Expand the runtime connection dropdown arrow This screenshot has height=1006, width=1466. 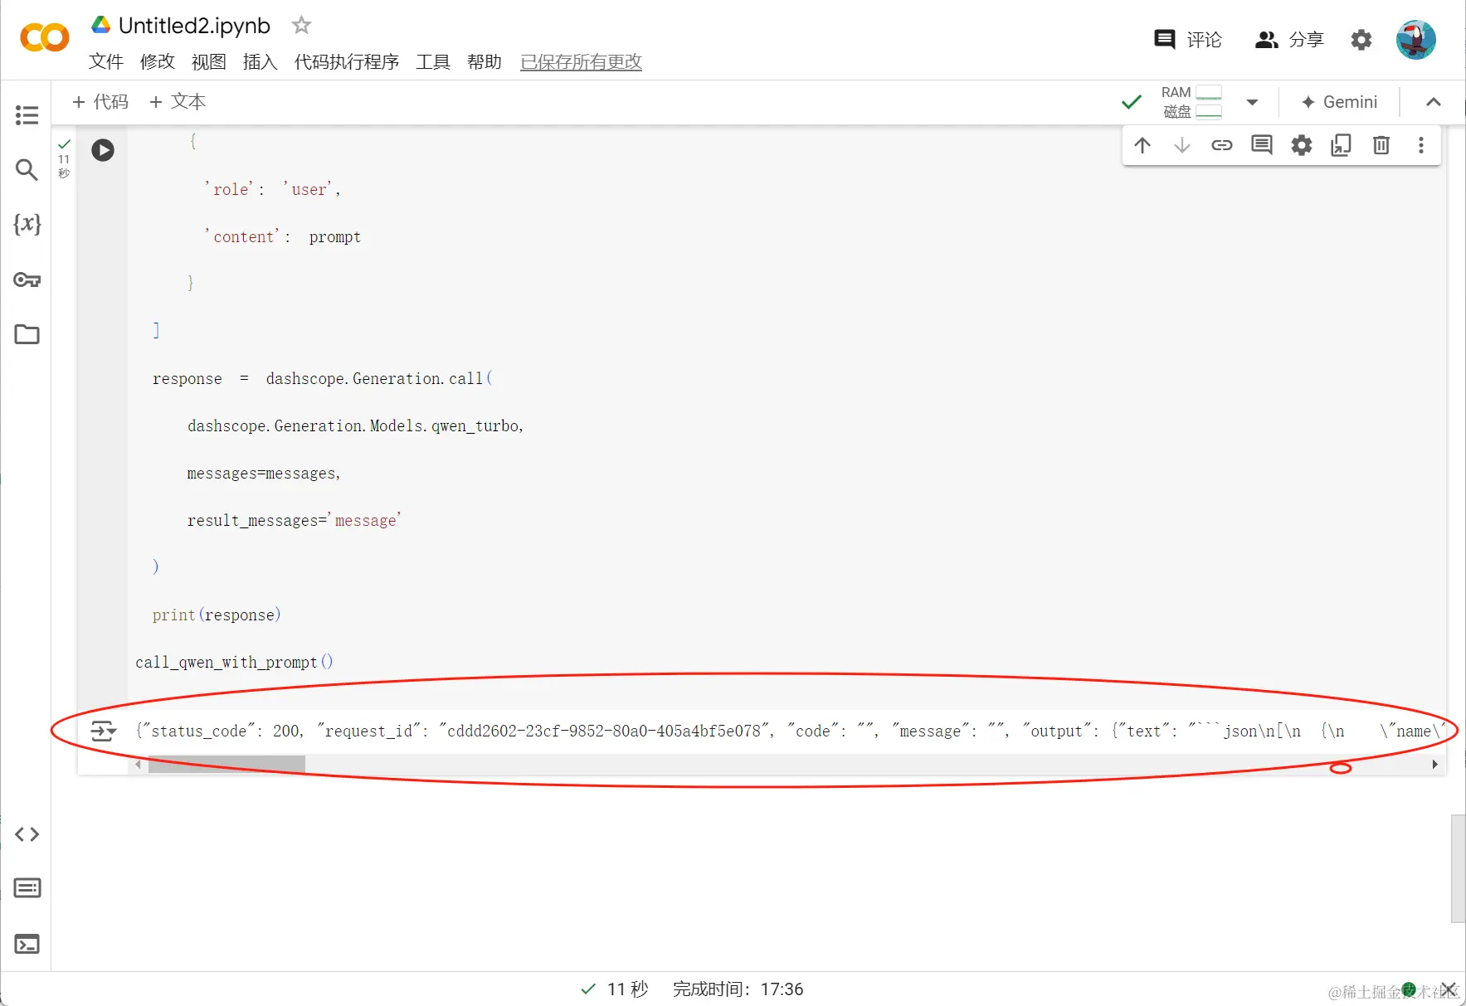1253,102
